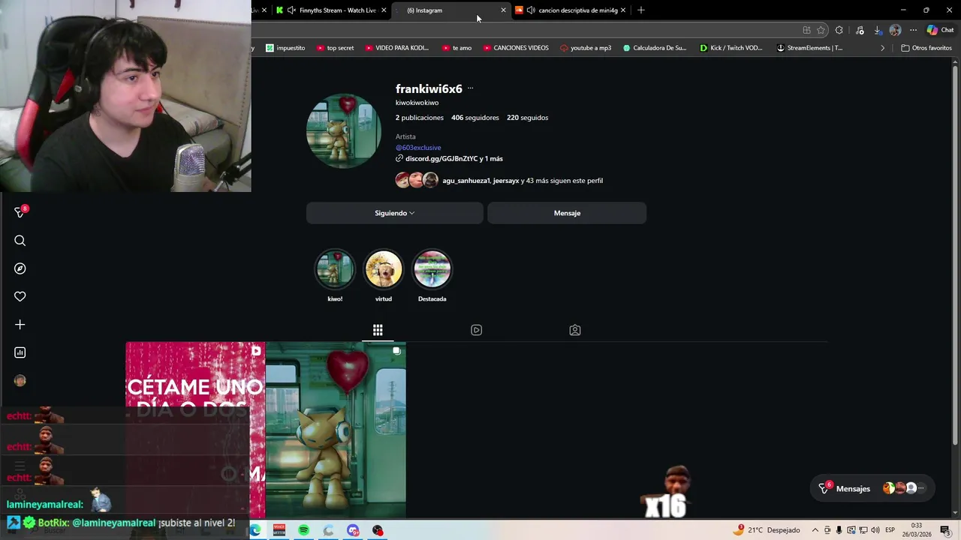Open the browser settings three-dot menu

(x=913, y=30)
